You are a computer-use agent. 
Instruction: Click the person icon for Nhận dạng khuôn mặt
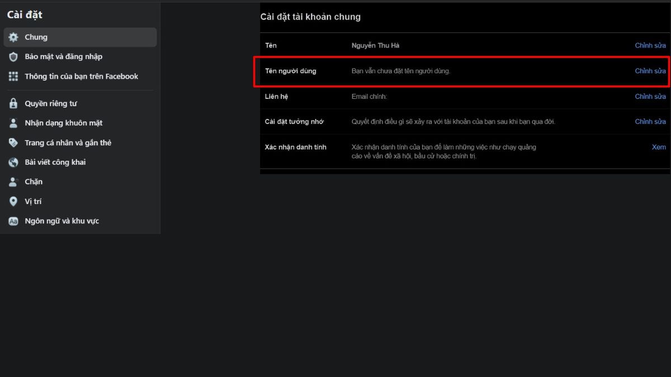point(13,123)
